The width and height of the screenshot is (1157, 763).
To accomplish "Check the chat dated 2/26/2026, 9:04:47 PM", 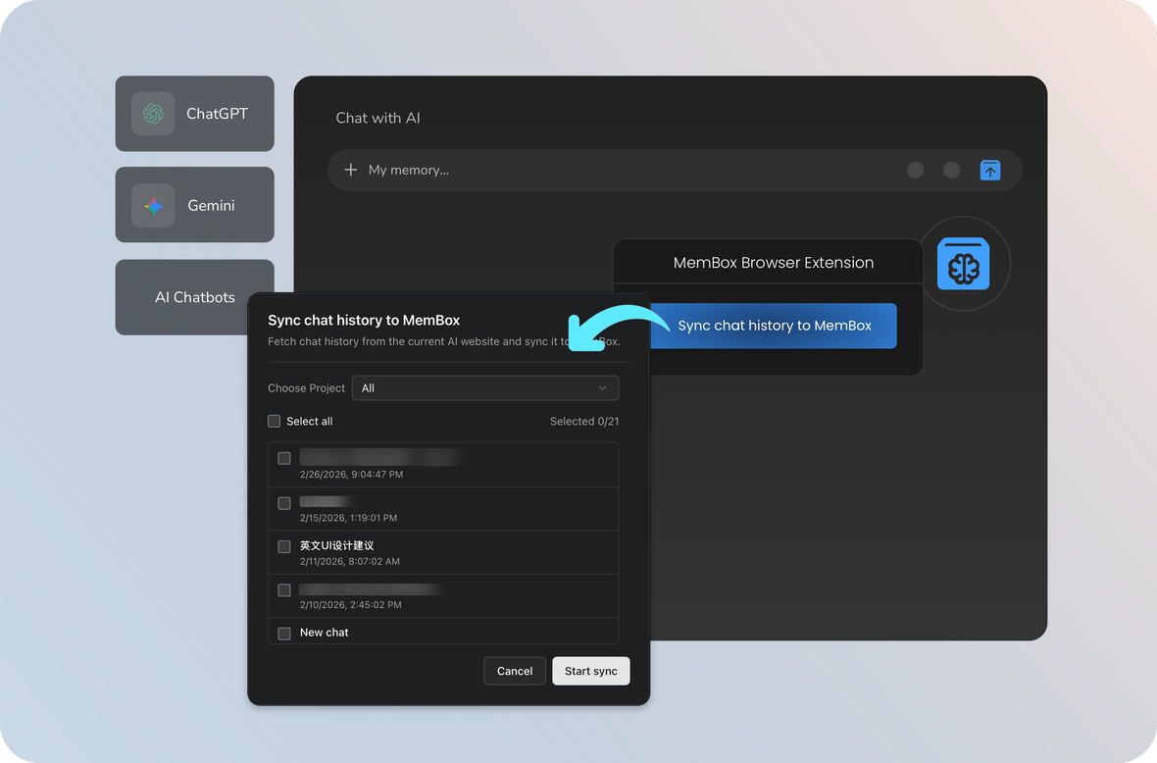I will tap(284, 458).
